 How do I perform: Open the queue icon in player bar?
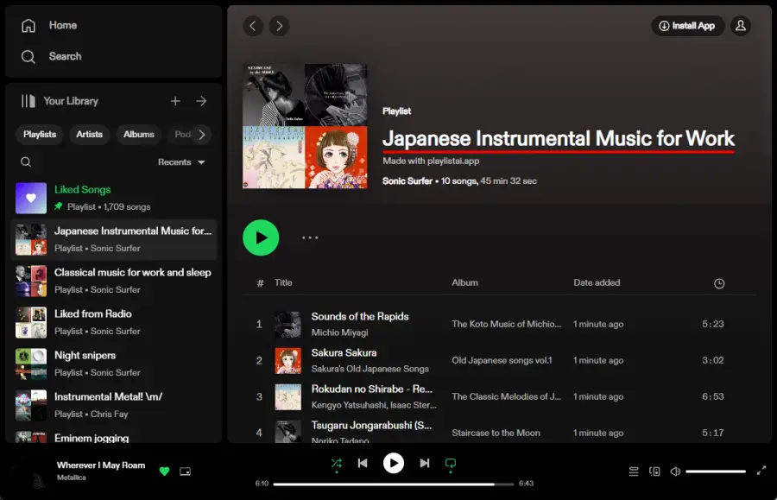tap(634, 472)
